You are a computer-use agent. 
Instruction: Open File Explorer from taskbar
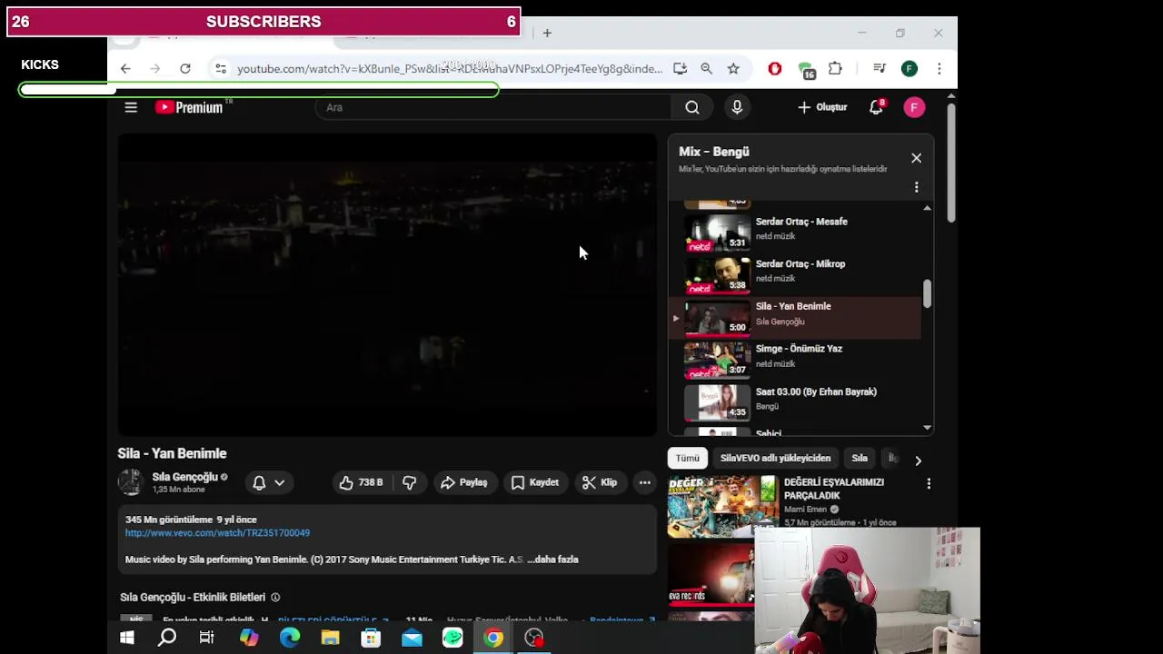point(330,638)
